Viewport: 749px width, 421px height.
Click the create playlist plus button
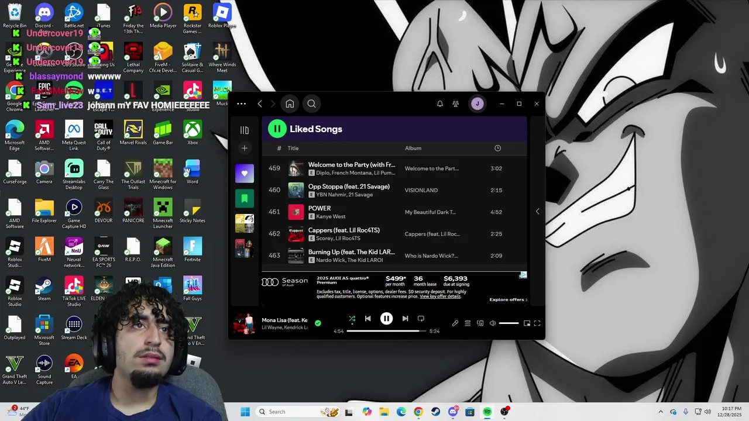point(245,149)
